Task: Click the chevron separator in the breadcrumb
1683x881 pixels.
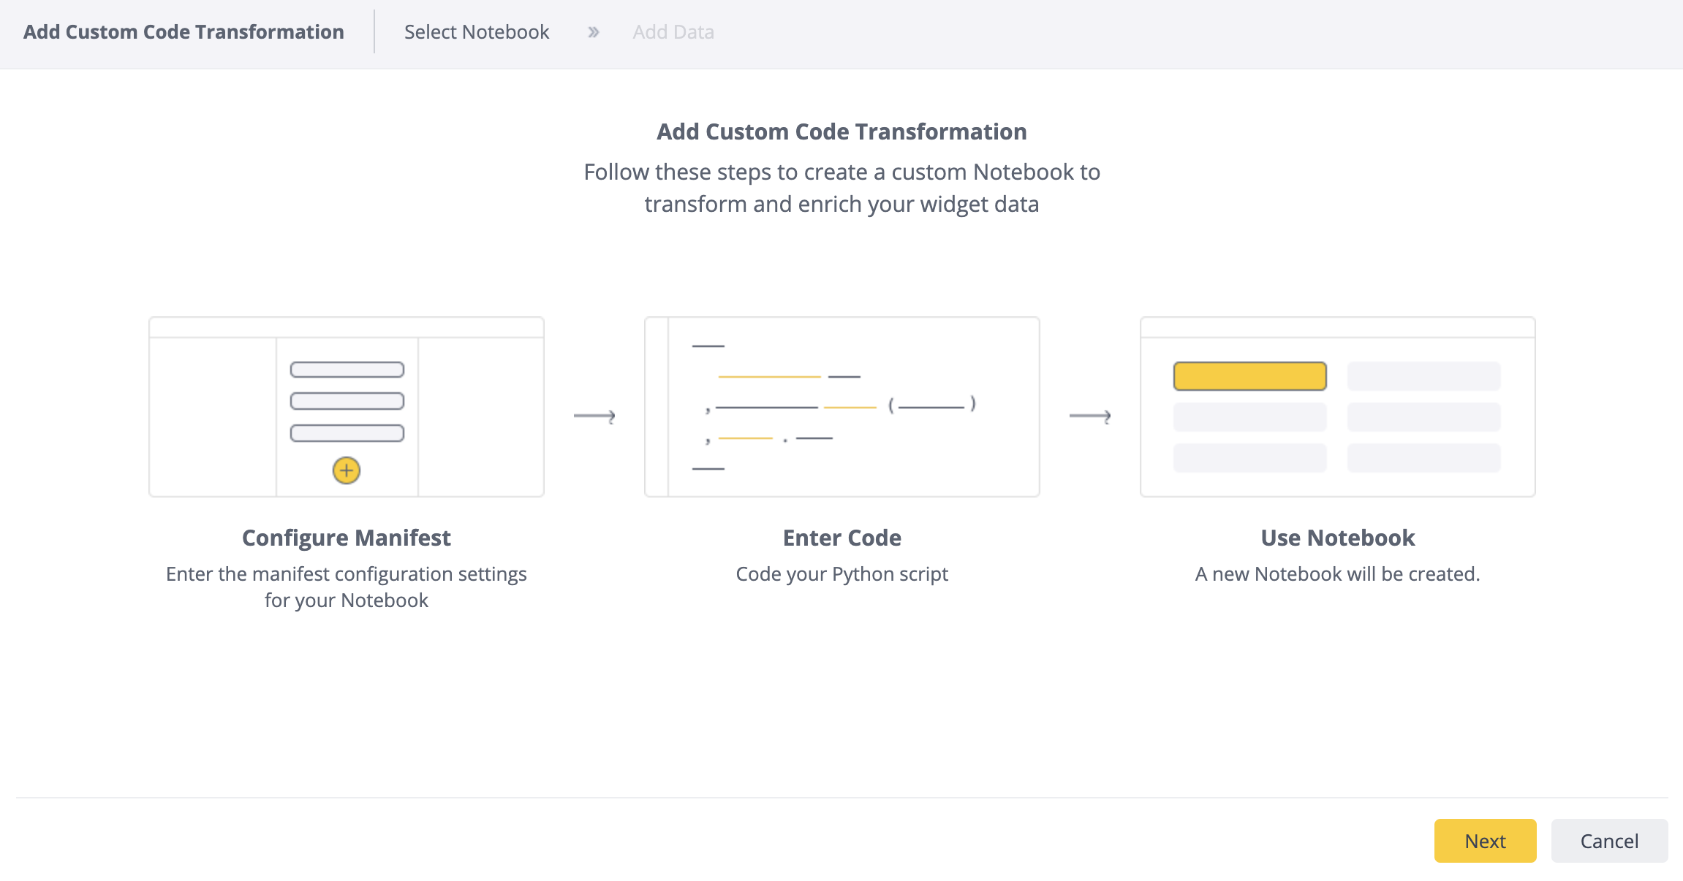Action: [592, 31]
